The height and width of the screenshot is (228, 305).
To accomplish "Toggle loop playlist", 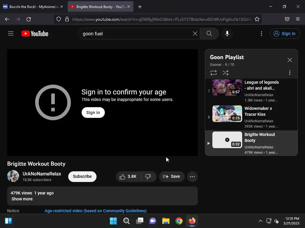I will pos(213,73).
